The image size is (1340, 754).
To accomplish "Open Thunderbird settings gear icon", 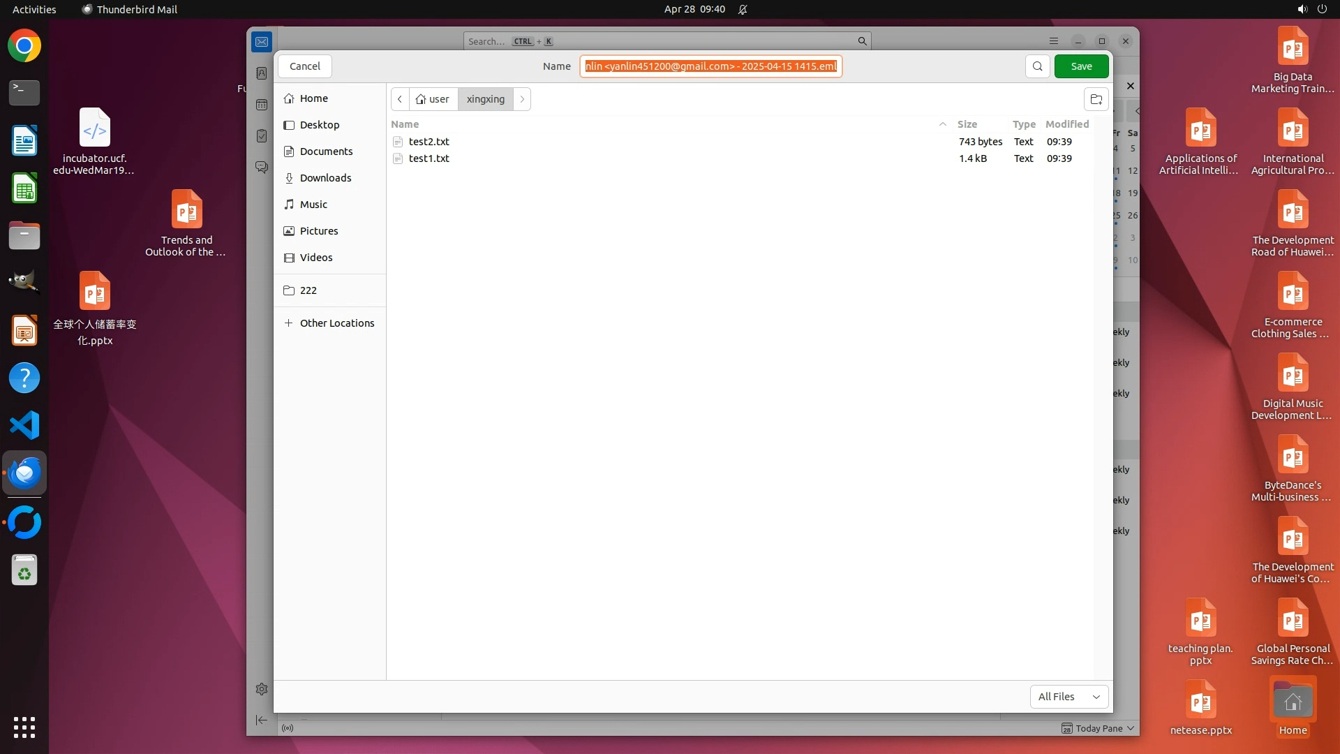I will [262, 689].
